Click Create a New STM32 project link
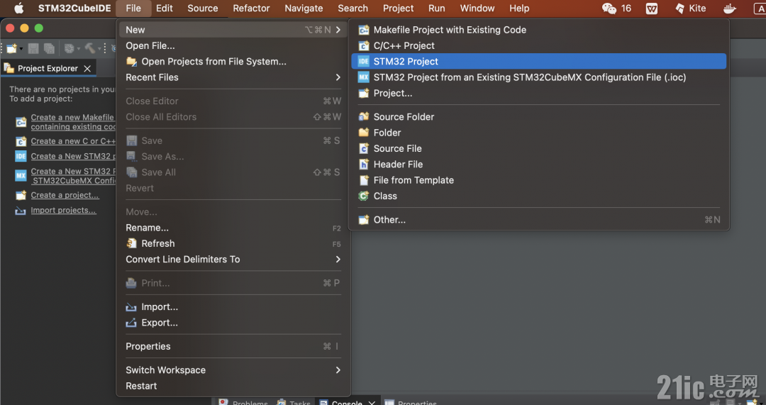 73,156
